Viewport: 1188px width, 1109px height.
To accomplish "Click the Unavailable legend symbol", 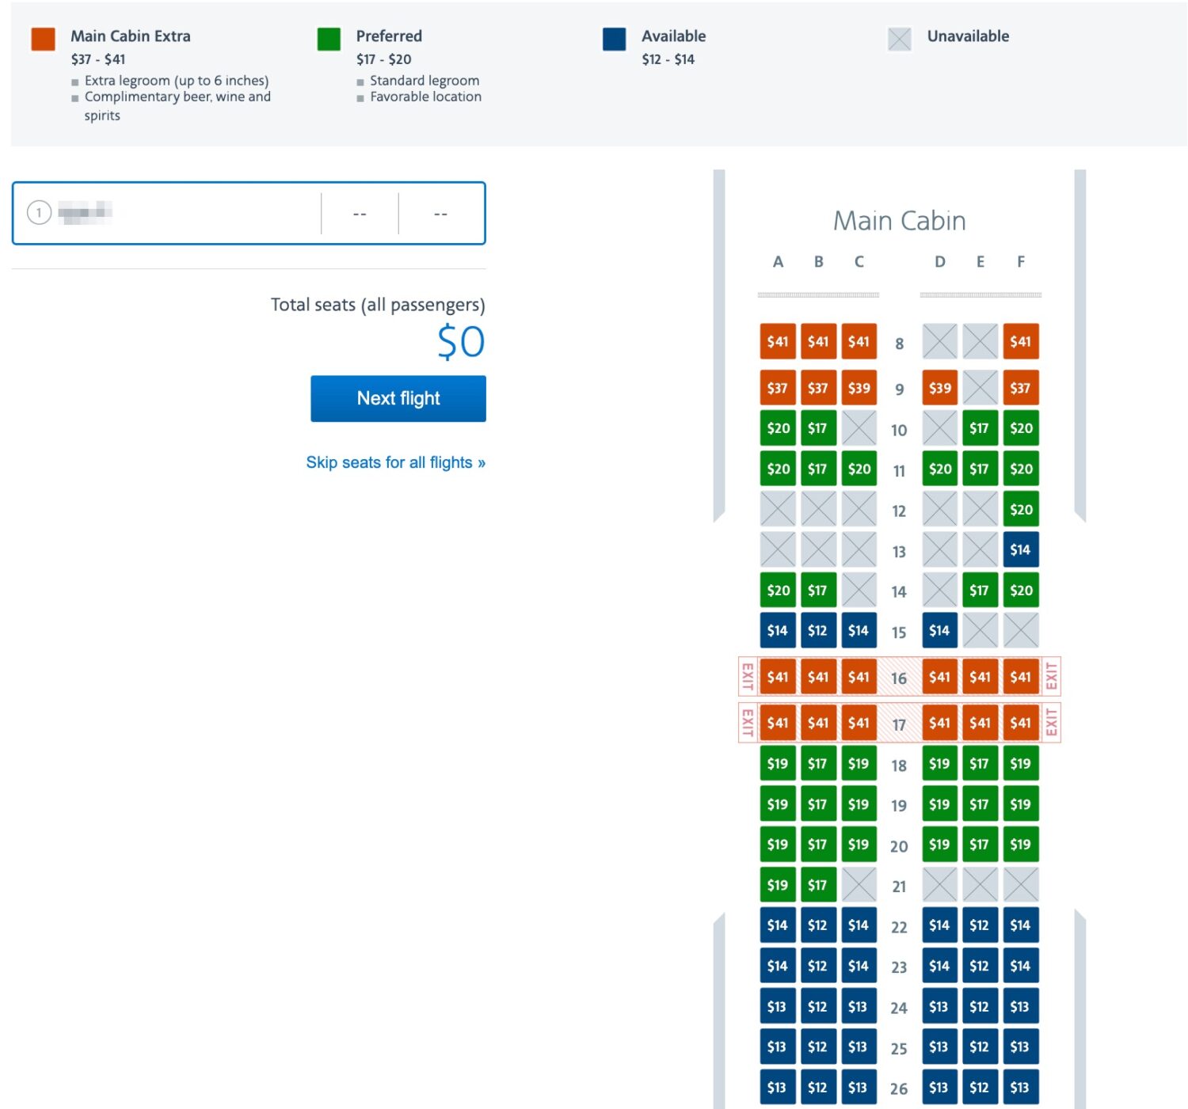I will pos(900,36).
